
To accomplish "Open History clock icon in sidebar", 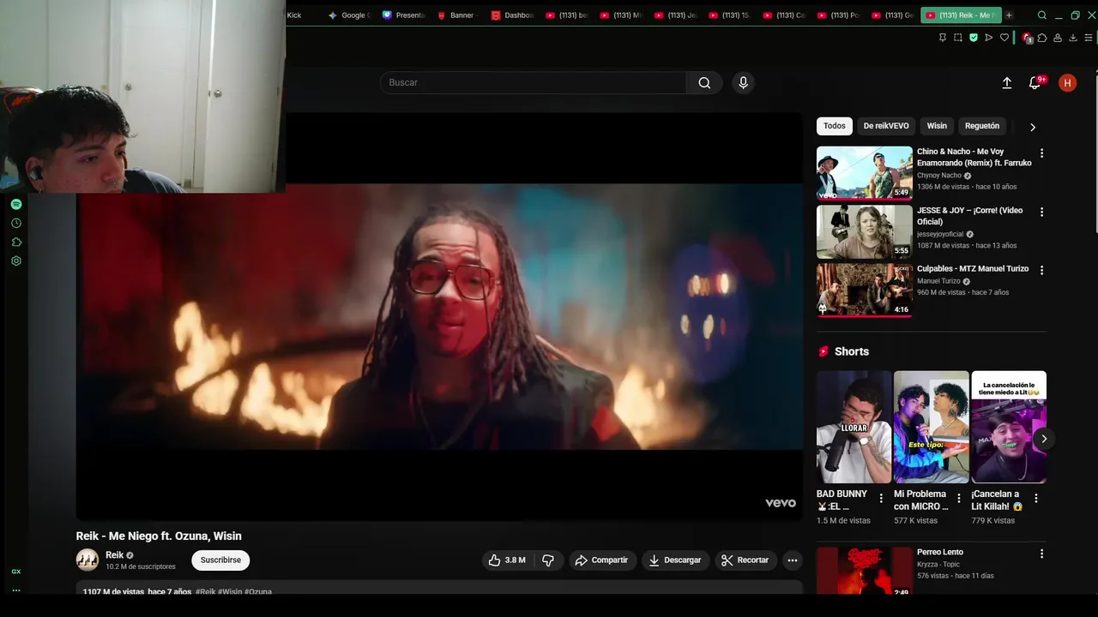I will pos(15,223).
